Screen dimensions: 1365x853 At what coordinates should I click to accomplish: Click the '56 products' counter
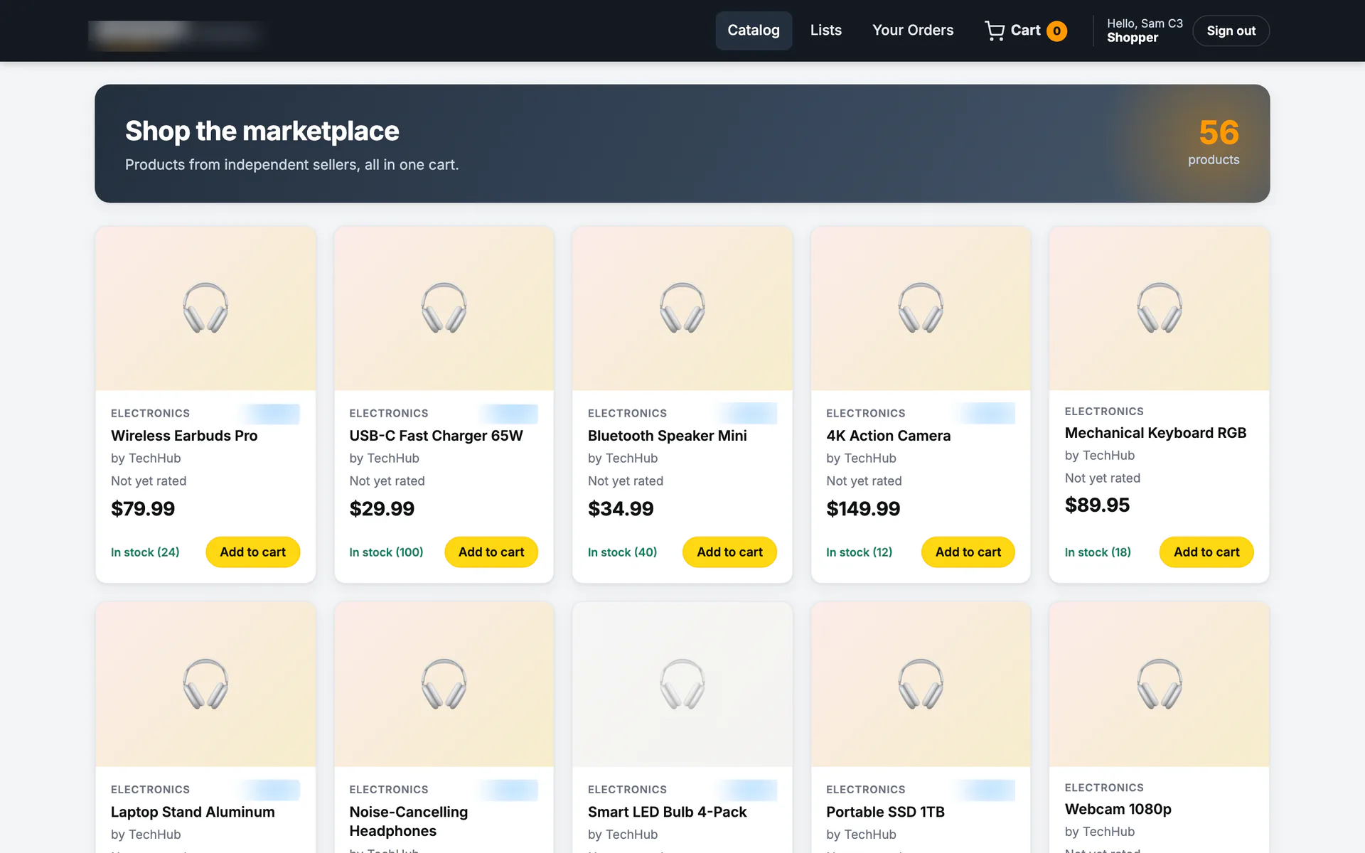pyautogui.click(x=1214, y=142)
